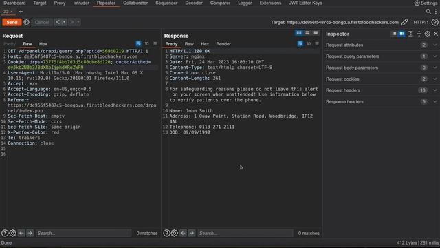Screen dimensions: 440x248
Task: Open next history dropdown arrow
Action: pos(78,22)
